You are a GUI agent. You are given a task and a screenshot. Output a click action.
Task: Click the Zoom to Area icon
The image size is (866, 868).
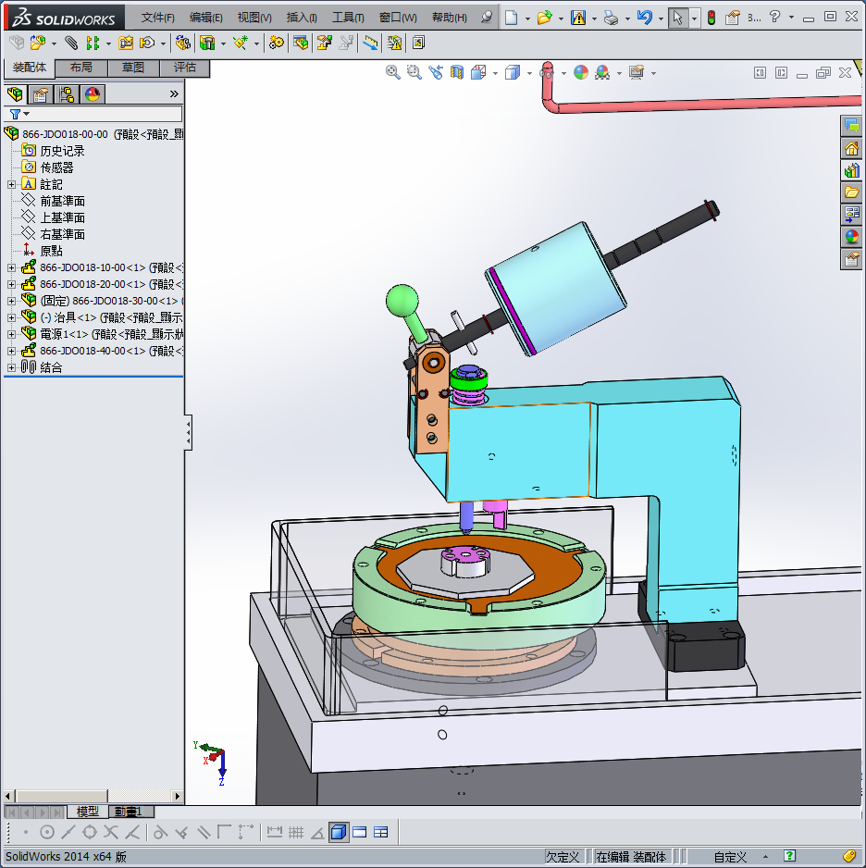(414, 72)
